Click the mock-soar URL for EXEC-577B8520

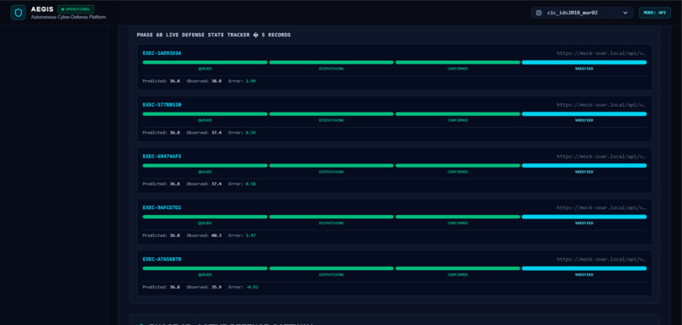[601, 104]
